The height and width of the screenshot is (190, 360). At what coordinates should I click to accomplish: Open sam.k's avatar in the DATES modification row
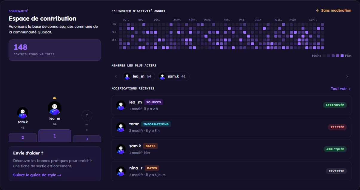tap(121, 149)
